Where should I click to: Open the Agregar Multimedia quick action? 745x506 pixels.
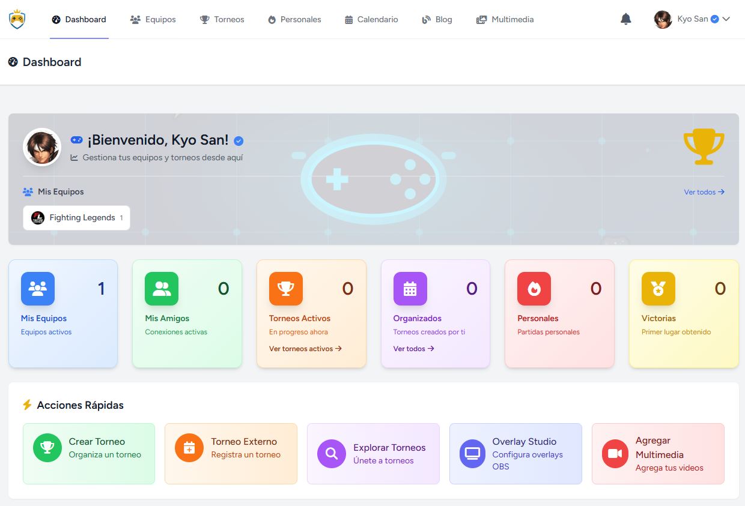point(658,454)
